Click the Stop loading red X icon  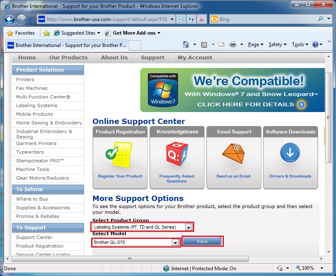(x=201, y=19)
